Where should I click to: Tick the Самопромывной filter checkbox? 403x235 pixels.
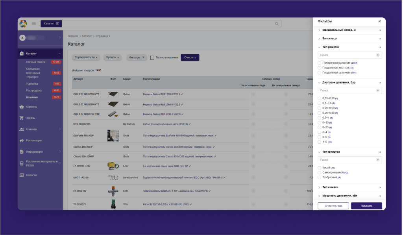pyautogui.click(x=320, y=172)
